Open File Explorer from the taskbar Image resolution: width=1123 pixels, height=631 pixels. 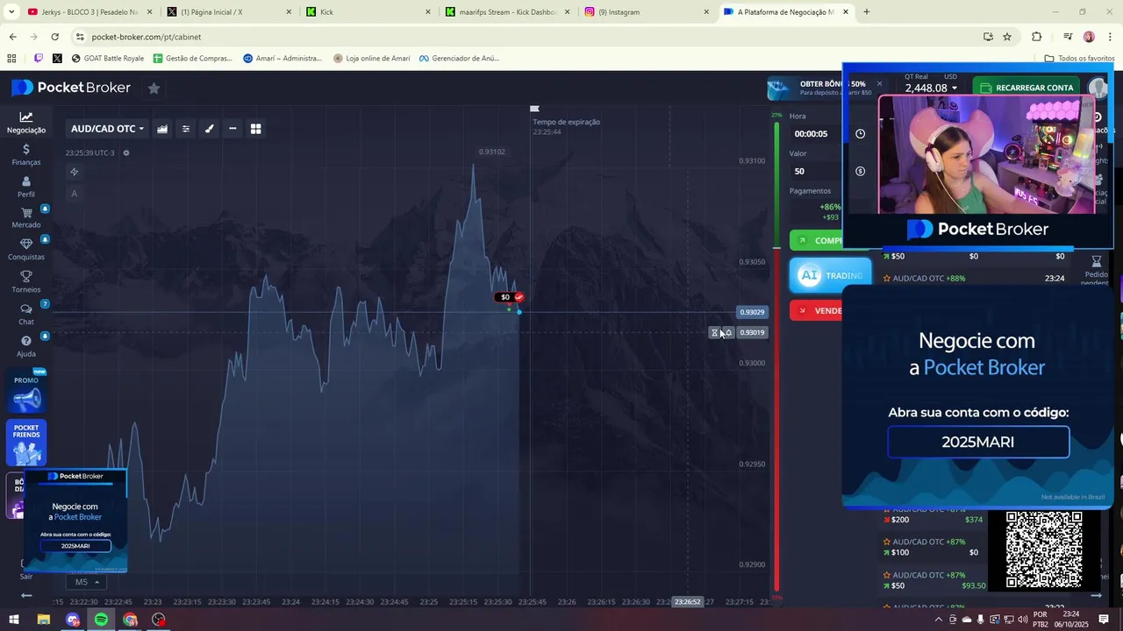pos(43,620)
